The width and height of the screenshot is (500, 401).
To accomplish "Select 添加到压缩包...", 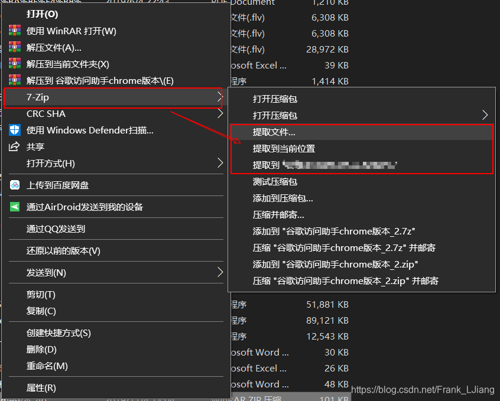I will [x=362, y=198].
